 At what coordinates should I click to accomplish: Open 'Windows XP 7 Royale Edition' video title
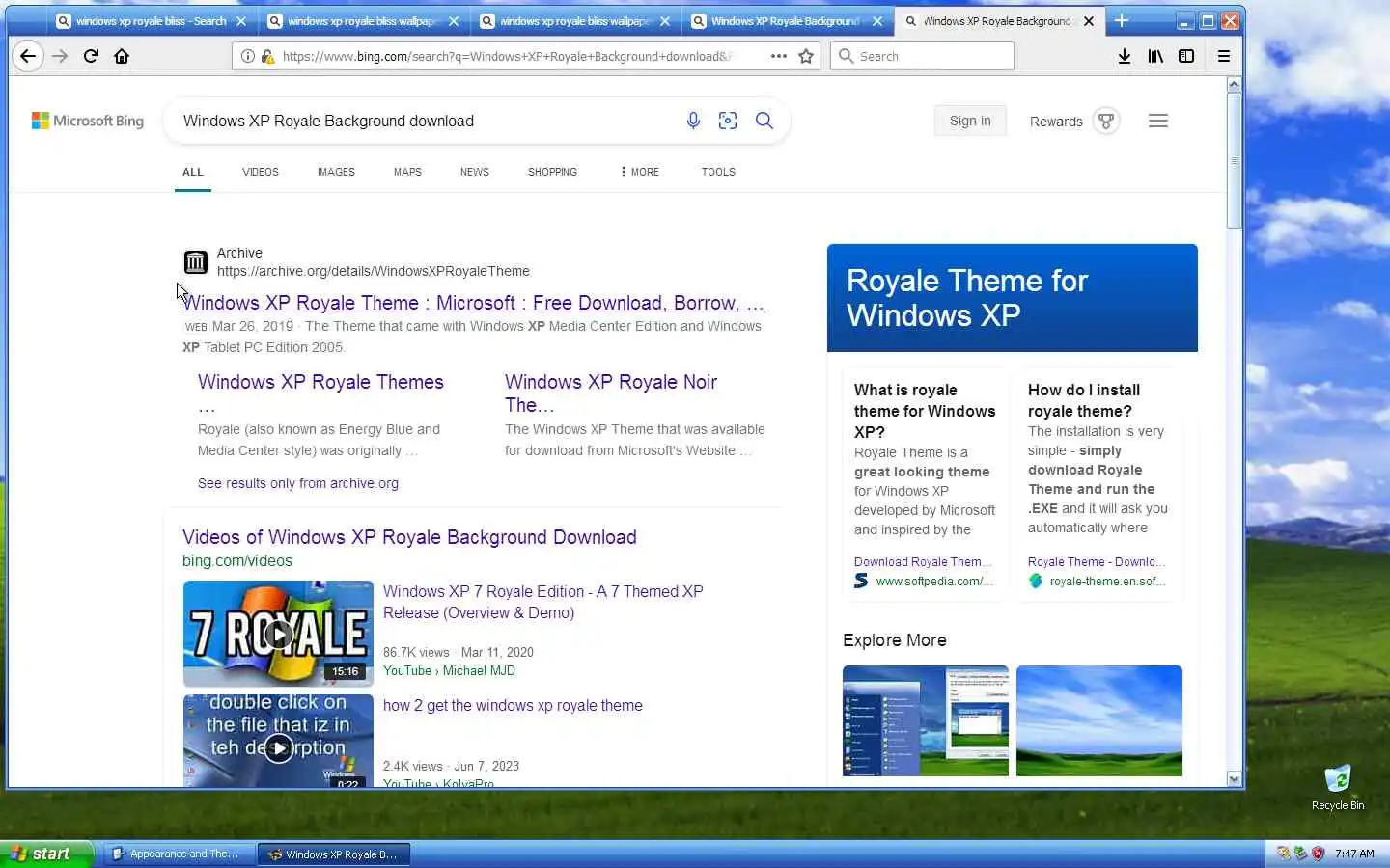point(543,602)
